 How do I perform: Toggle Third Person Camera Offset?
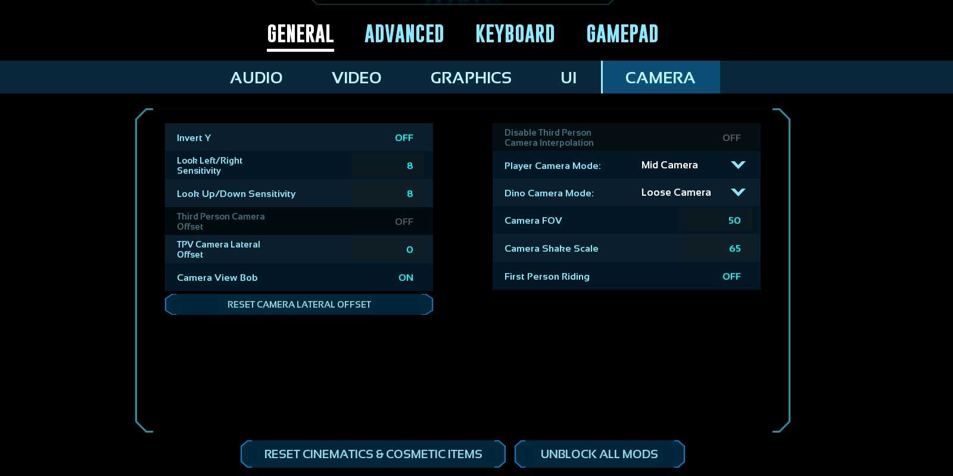pos(404,221)
